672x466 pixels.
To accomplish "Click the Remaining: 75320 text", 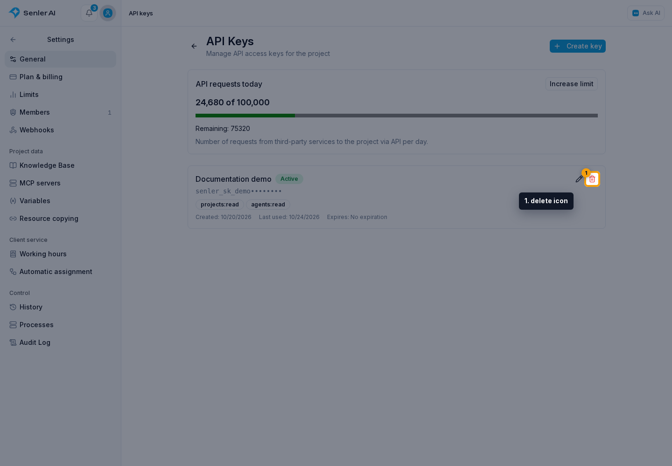I will pyautogui.click(x=223, y=129).
